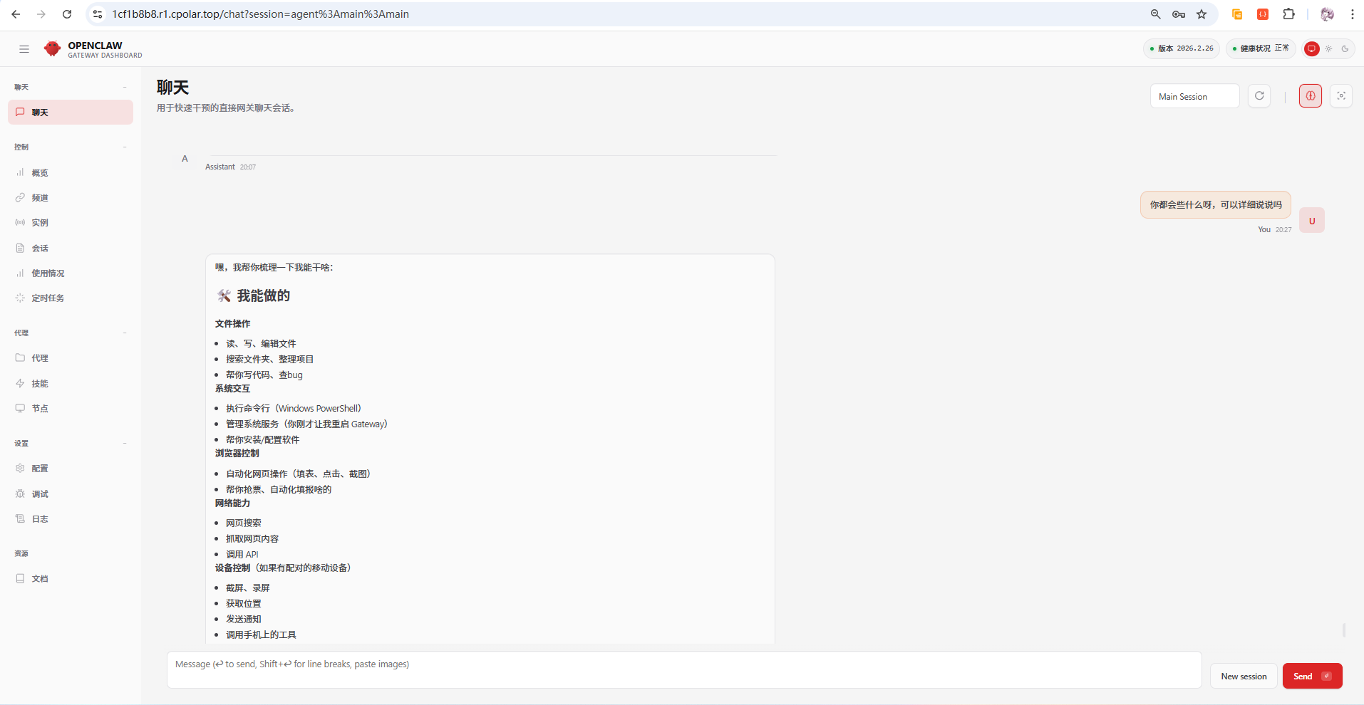Toggle the red monitor theme button
The height and width of the screenshot is (705, 1364).
pos(1311,48)
